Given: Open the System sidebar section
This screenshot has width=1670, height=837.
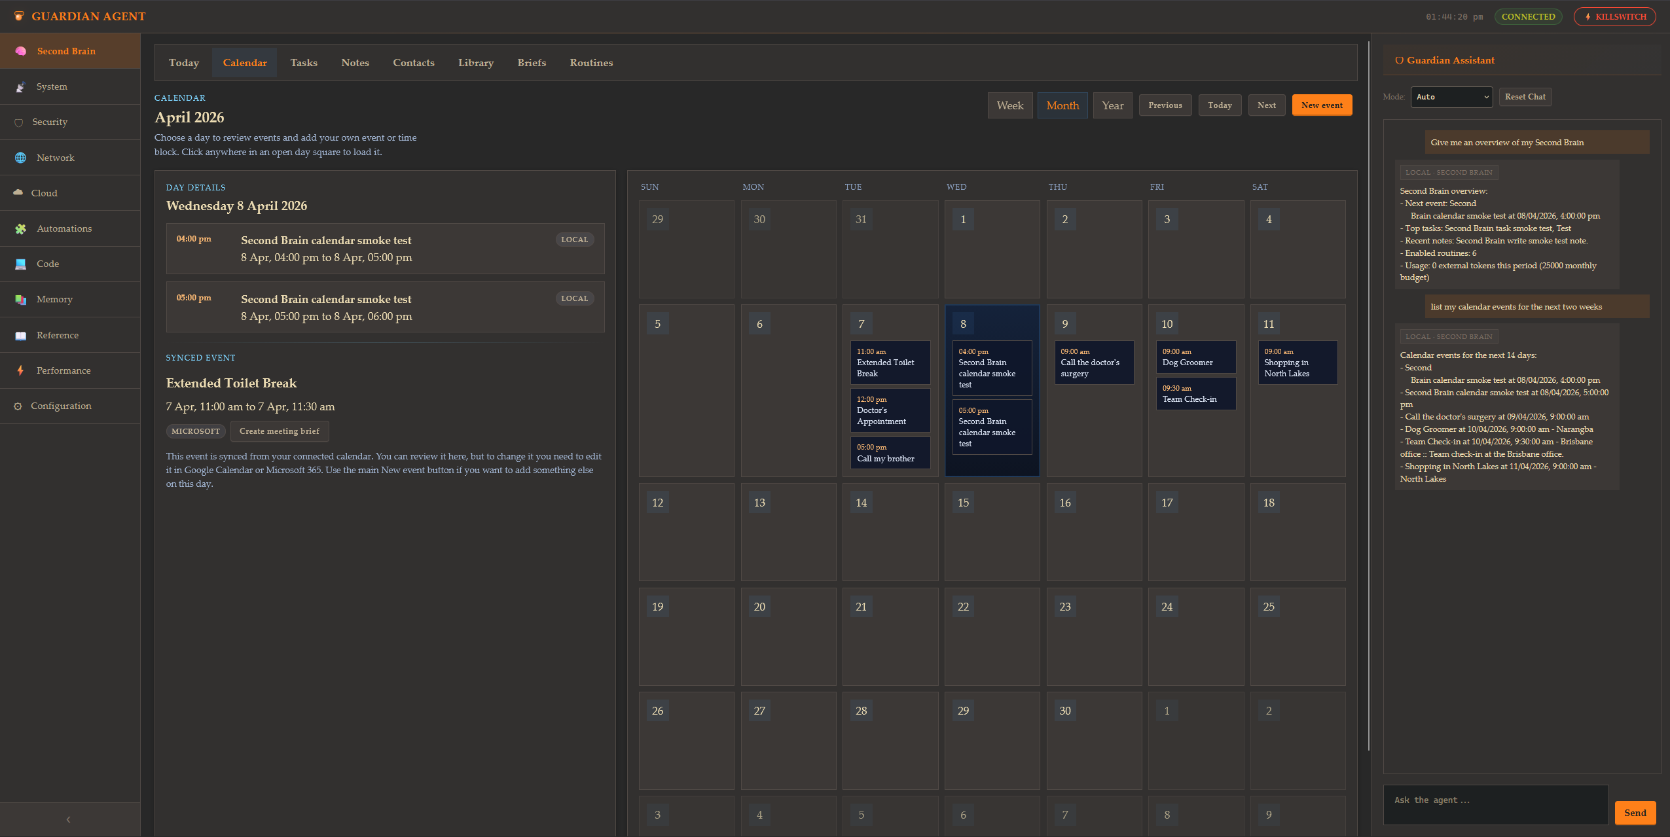Looking at the screenshot, I should (x=70, y=87).
